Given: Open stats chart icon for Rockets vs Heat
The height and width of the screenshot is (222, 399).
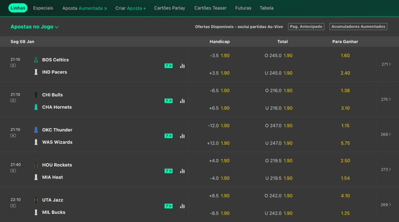Looking at the screenshot, I should click(182, 171).
